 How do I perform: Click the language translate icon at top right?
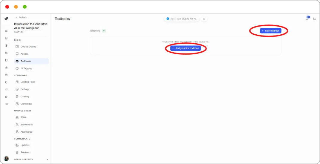pyautogui.click(x=315, y=19)
